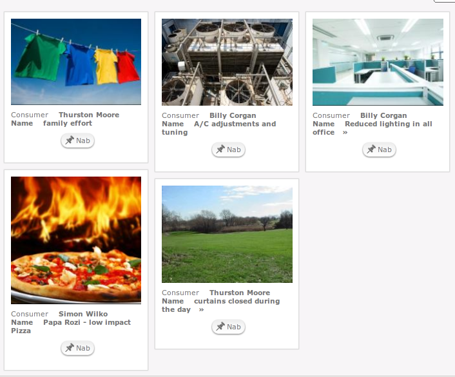Nab the A/C adjustments and tuning item

tap(228, 150)
